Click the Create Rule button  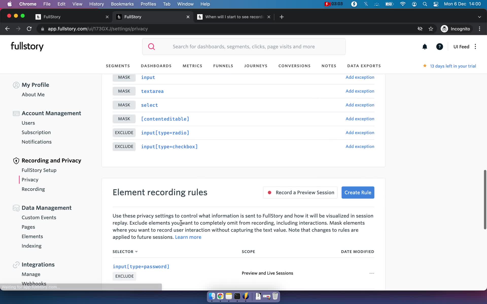(358, 192)
